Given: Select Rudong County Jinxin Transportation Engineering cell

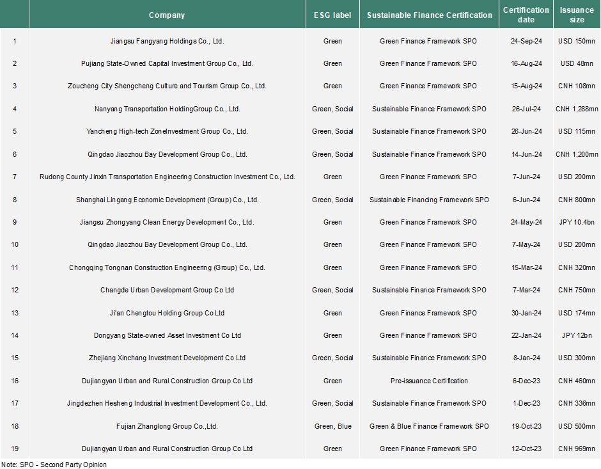Looking at the screenshot, I should (167, 177).
